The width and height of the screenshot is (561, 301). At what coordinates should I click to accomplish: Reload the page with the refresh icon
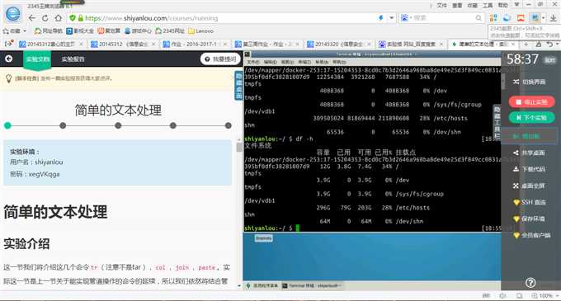tap(45, 18)
